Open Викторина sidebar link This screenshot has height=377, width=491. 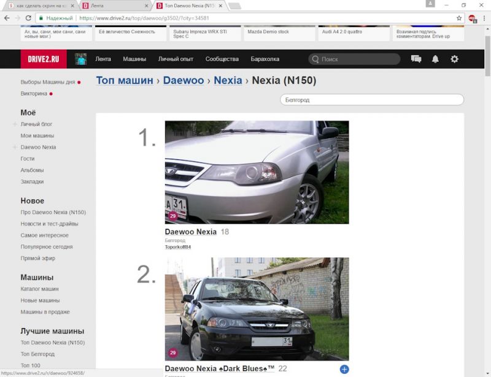coord(34,94)
